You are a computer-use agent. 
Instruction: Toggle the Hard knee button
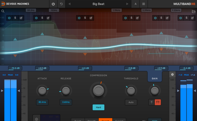coord(98,108)
